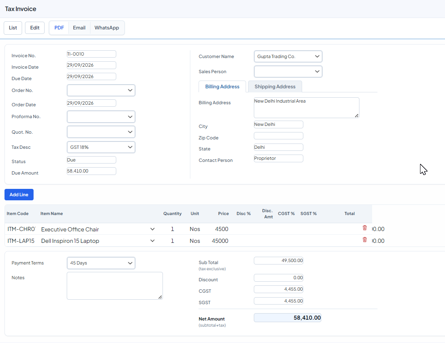Click the Item Name column header
Screen dimensions: 445x343
[52, 214]
